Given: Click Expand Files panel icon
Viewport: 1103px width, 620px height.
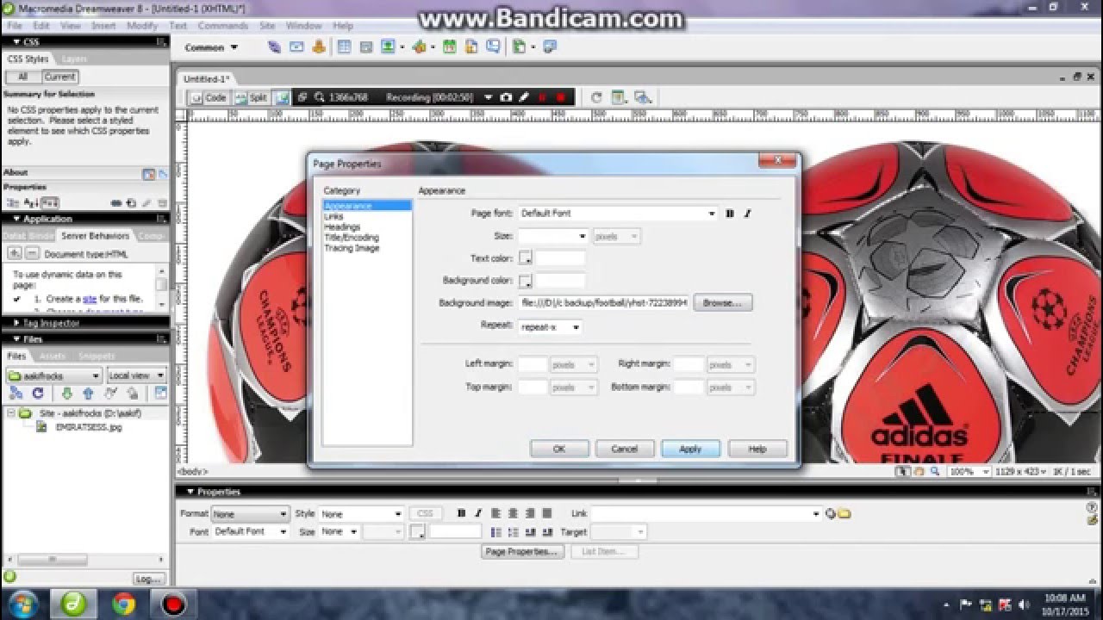Looking at the screenshot, I should pyautogui.click(x=160, y=394).
